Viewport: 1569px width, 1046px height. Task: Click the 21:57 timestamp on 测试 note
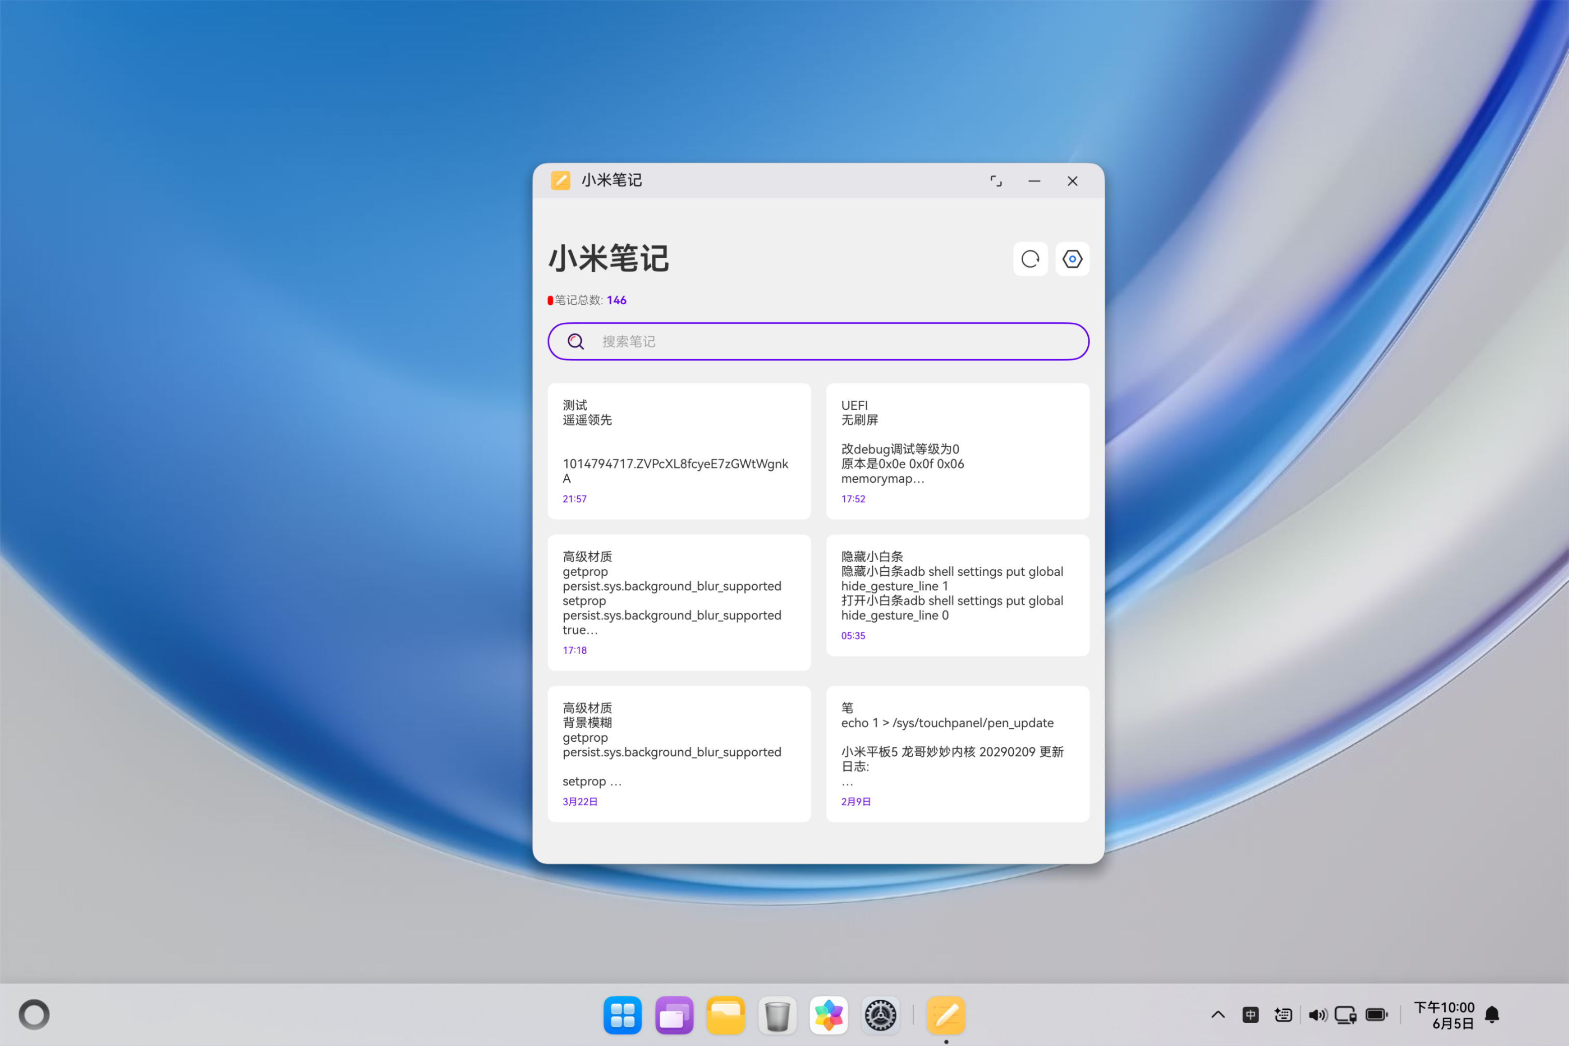pyautogui.click(x=574, y=499)
